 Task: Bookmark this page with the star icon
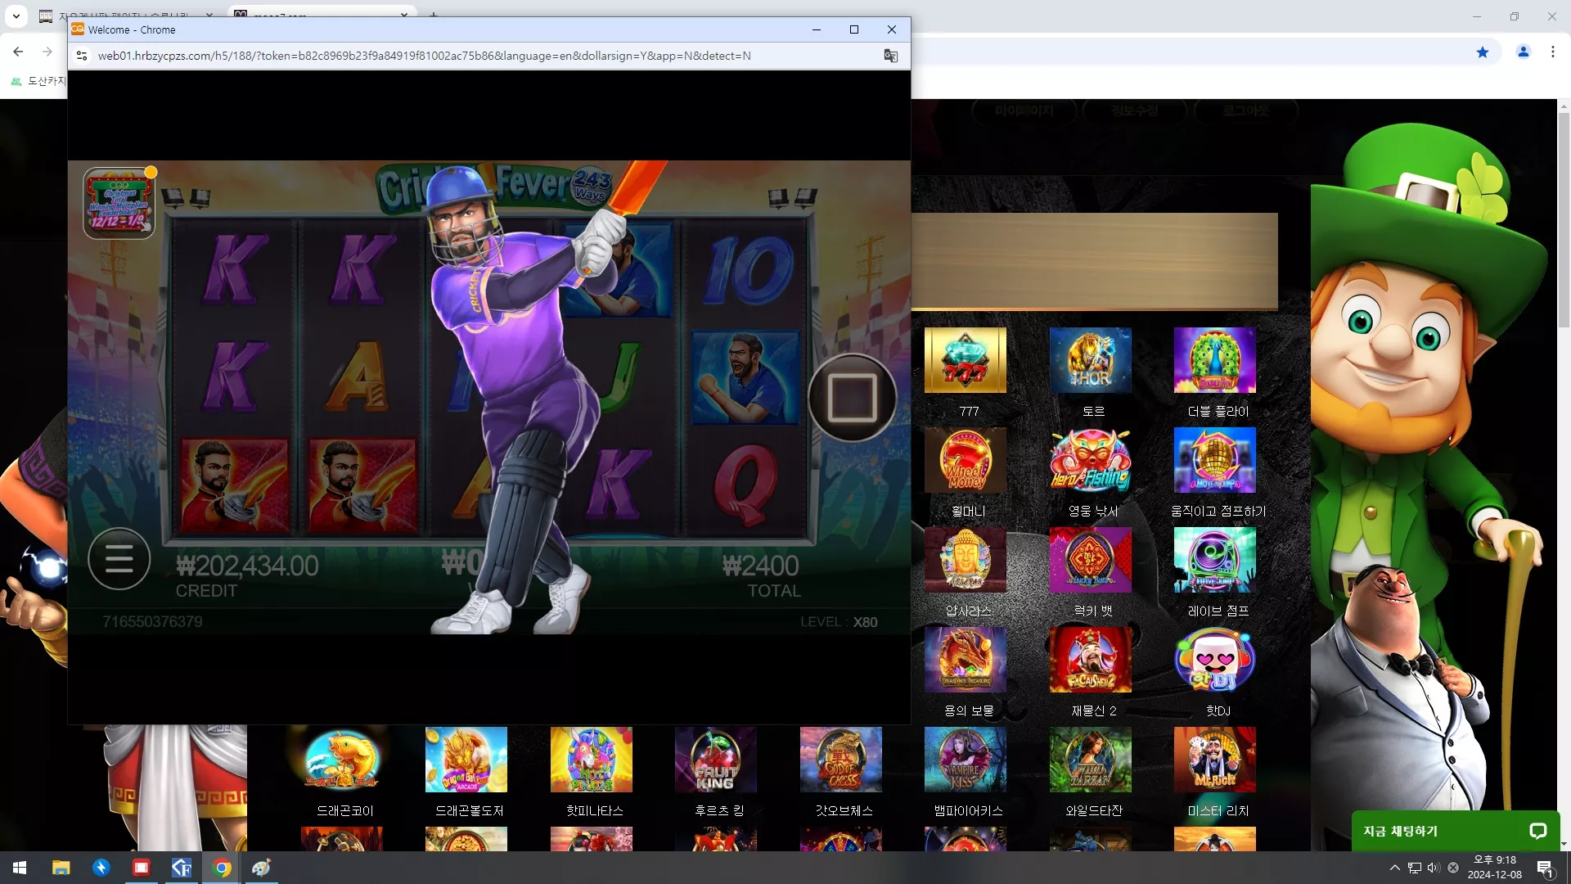coord(1483,52)
